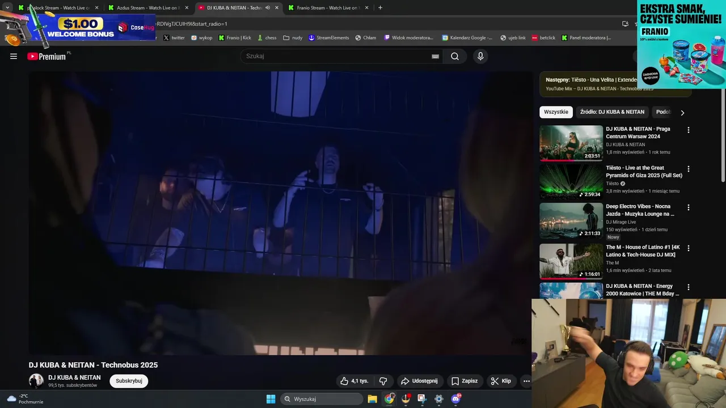Image resolution: width=726 pixels, height=408 pixels.
Task: Open Energy 2000 Katowice video title
Action: [643, 290]
